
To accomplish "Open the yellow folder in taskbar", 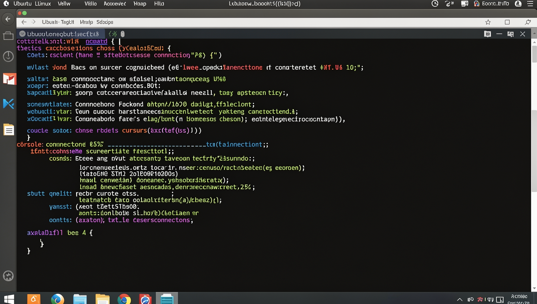I will pos(102,299).
